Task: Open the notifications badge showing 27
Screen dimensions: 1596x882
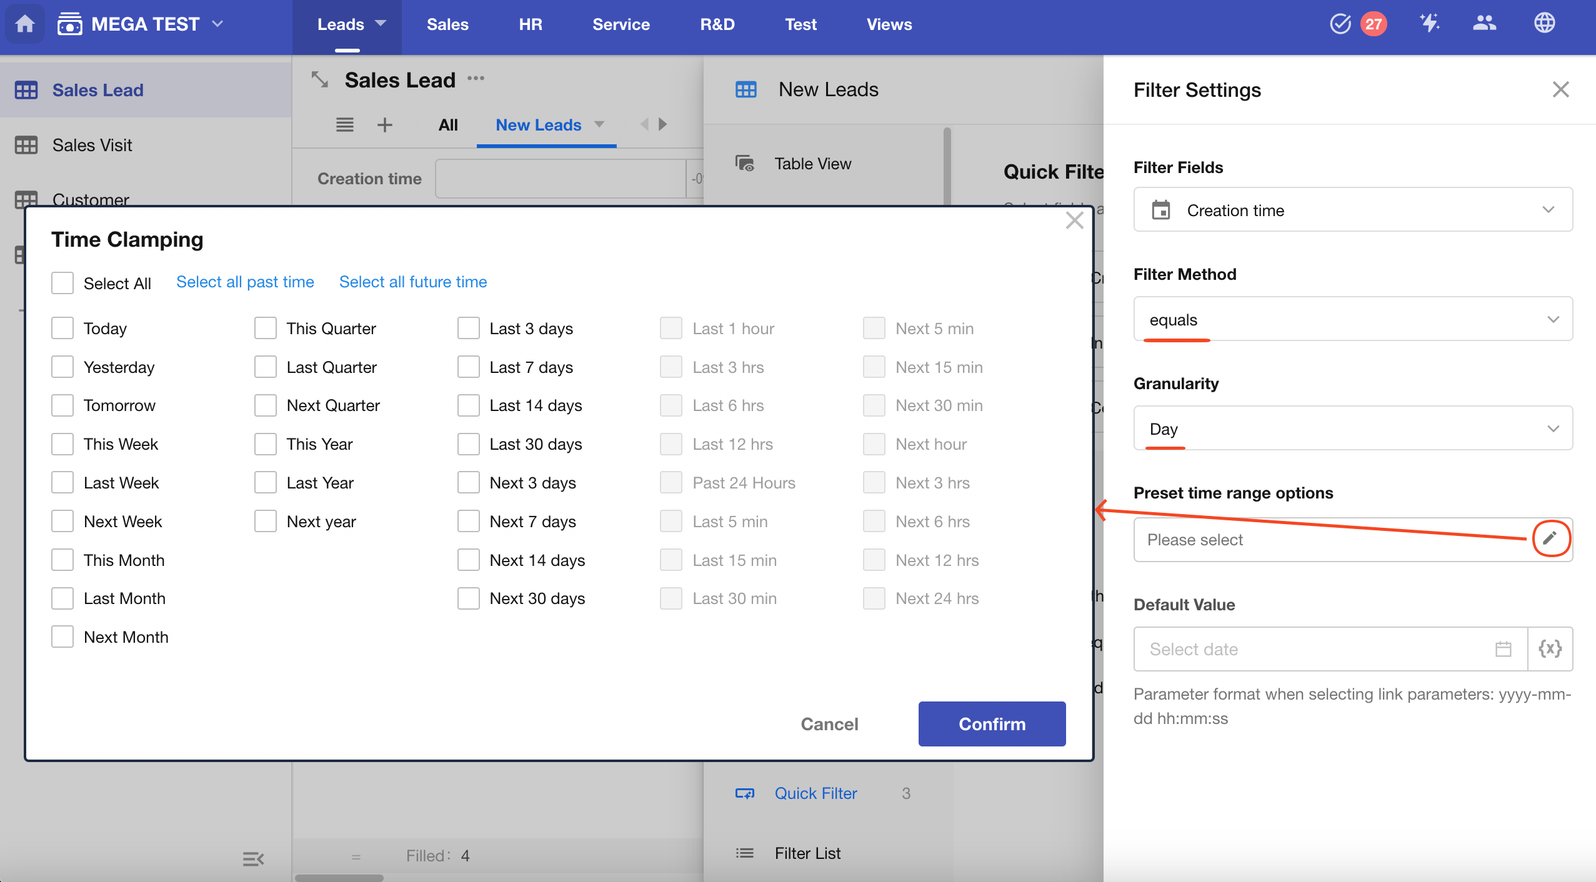Action: [x=1373, y=24]
